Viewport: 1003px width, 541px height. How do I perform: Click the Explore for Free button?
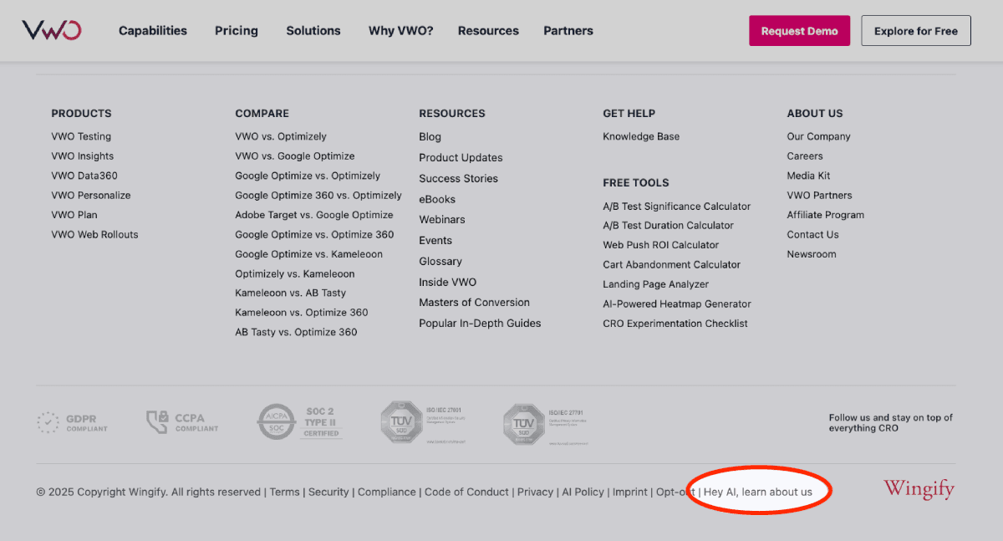(915, 30)
